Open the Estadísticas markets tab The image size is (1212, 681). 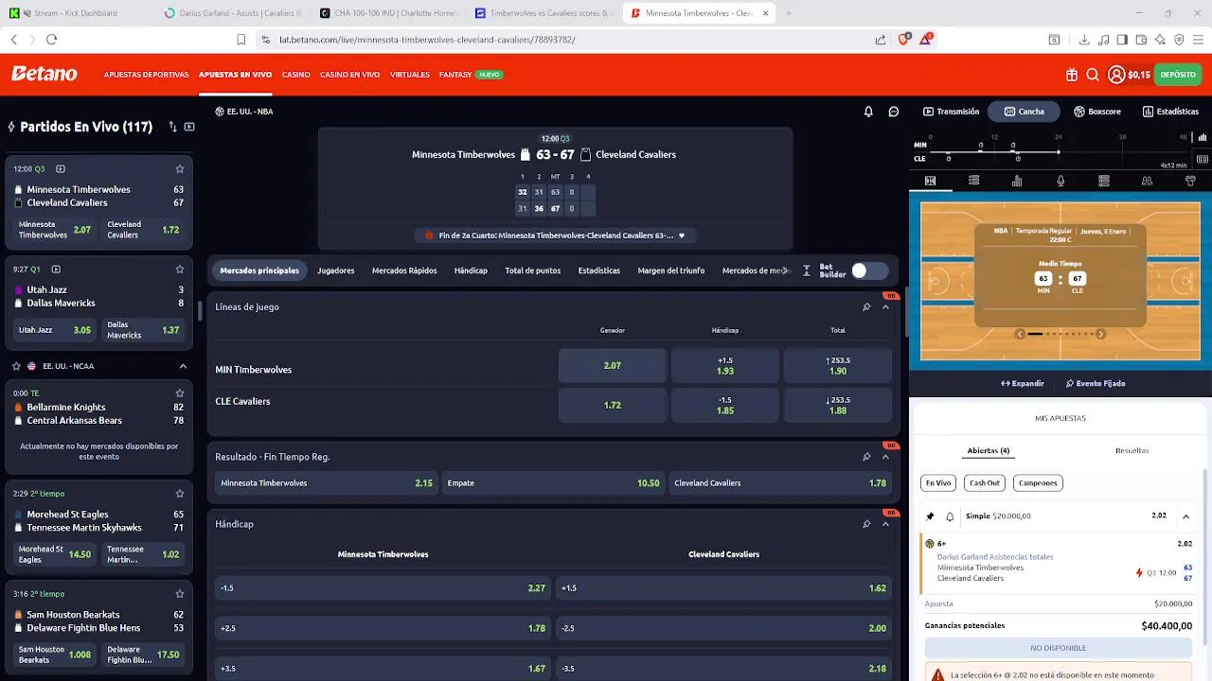pos(599,271)
